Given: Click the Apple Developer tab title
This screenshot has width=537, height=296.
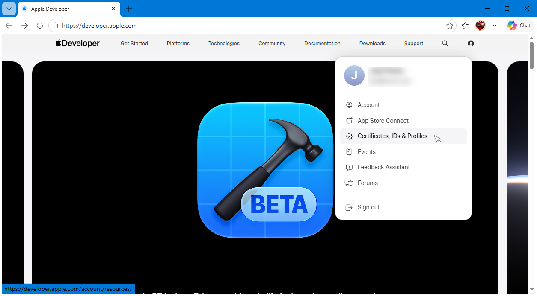Looking at the screenshot, I should (x=50, y=9).
